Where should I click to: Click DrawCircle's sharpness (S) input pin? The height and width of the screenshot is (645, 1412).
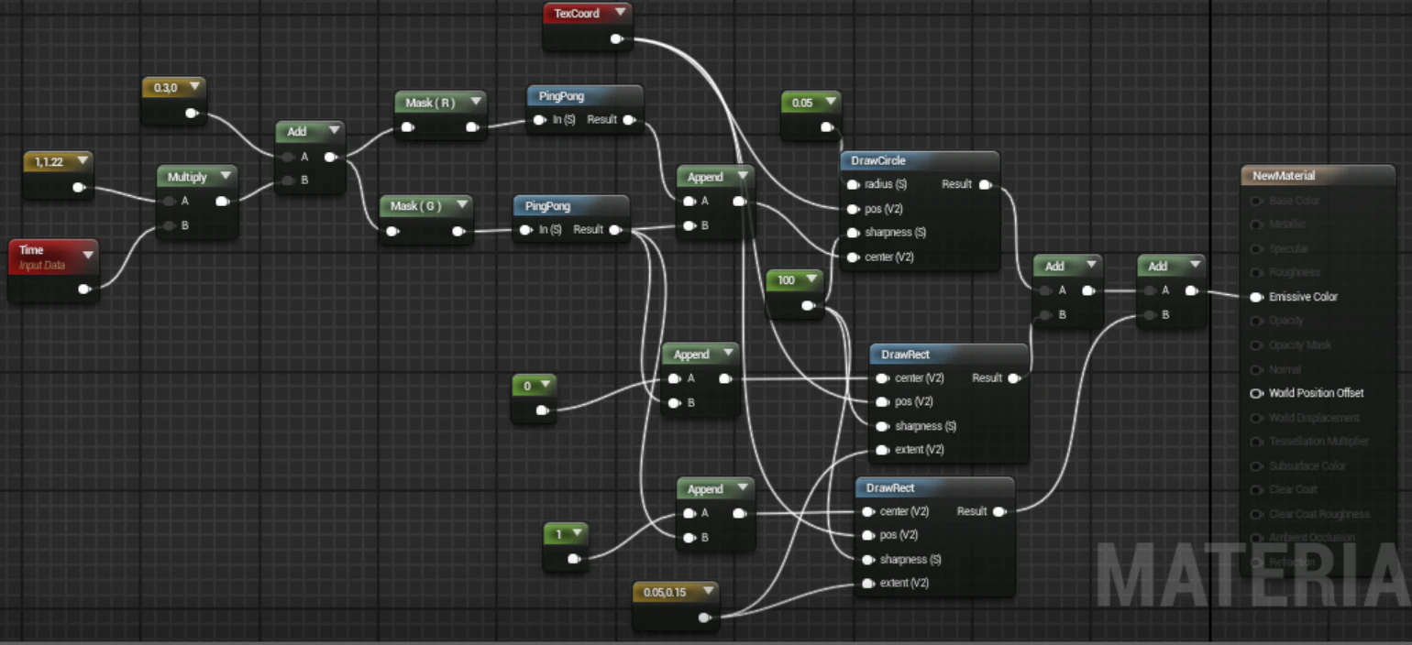point(854,233)
